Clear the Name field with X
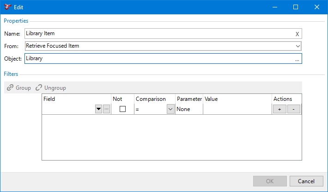This screenshot has height=192, width=328. 297,34
